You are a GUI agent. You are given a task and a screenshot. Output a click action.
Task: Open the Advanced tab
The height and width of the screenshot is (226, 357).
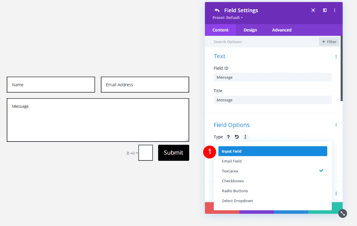click(282, 30)
